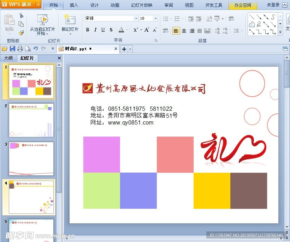The width and height of the screenshot is (290, 242).
Task: Click the Redo arrow icon
Action: click(43, 48)
